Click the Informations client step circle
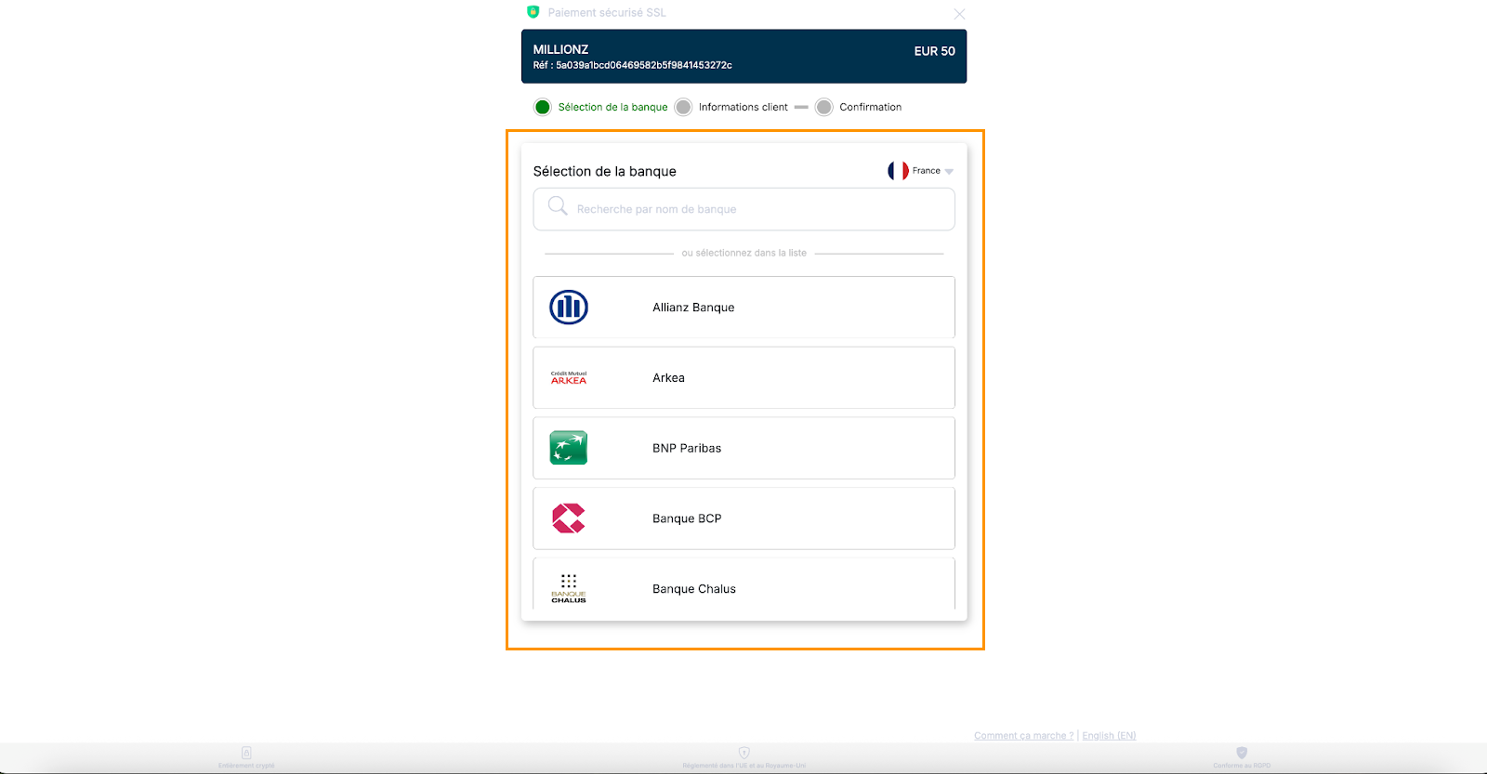Viewport: 1487px width, 774px height. [x=683, y=107]
